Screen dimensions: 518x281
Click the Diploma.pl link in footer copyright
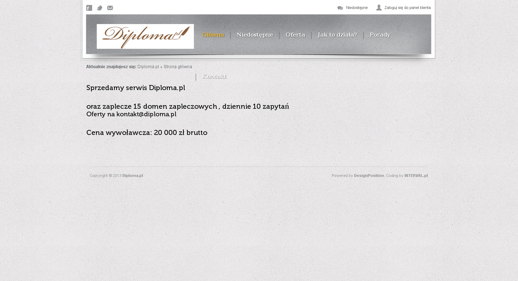[x=132, y=176]
